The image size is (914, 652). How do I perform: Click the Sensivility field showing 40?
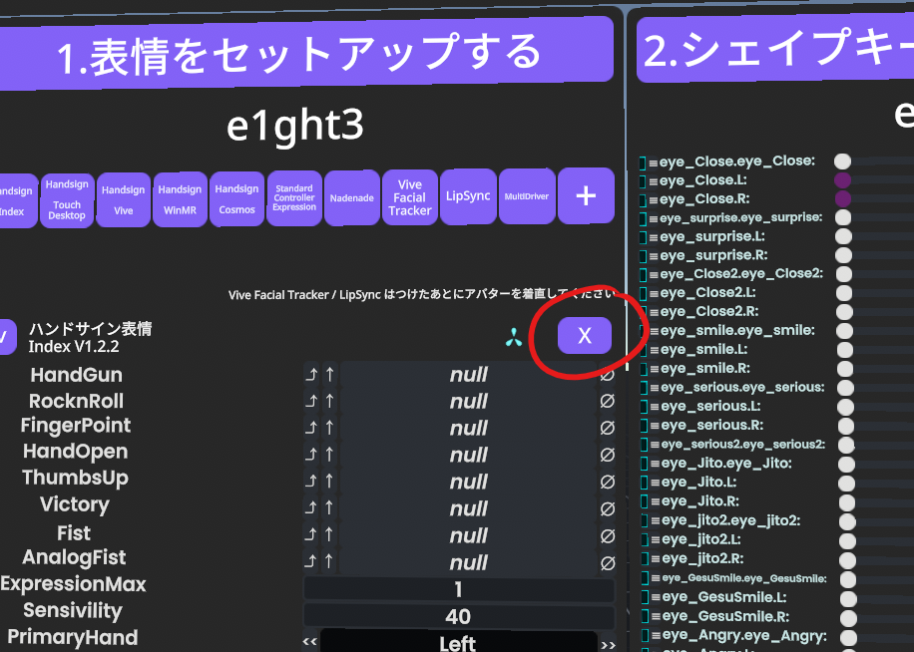(x=457, y=616)
